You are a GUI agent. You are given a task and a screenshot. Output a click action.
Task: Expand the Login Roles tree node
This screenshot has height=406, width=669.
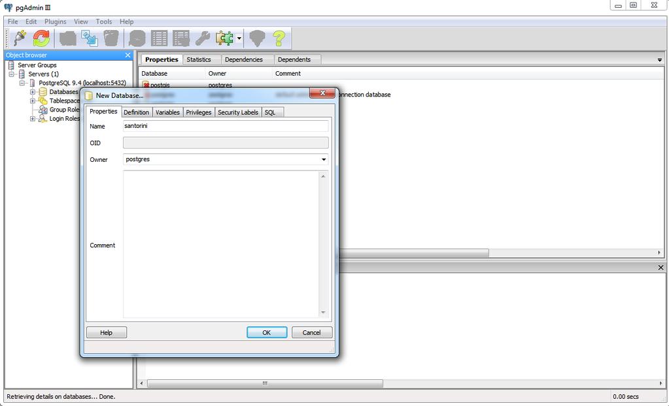33,118
